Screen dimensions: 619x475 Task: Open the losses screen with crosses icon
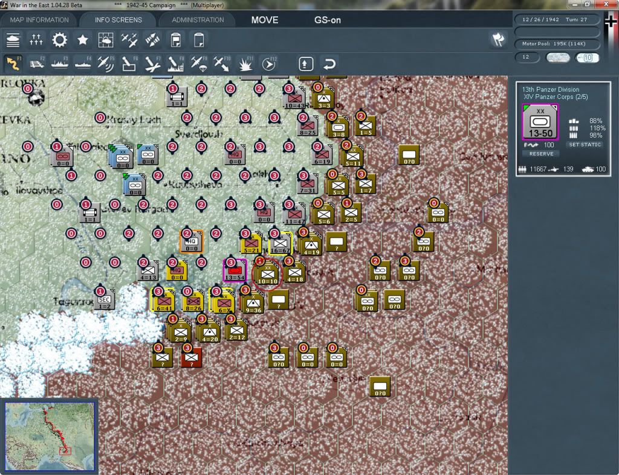(x=36, y=40)
